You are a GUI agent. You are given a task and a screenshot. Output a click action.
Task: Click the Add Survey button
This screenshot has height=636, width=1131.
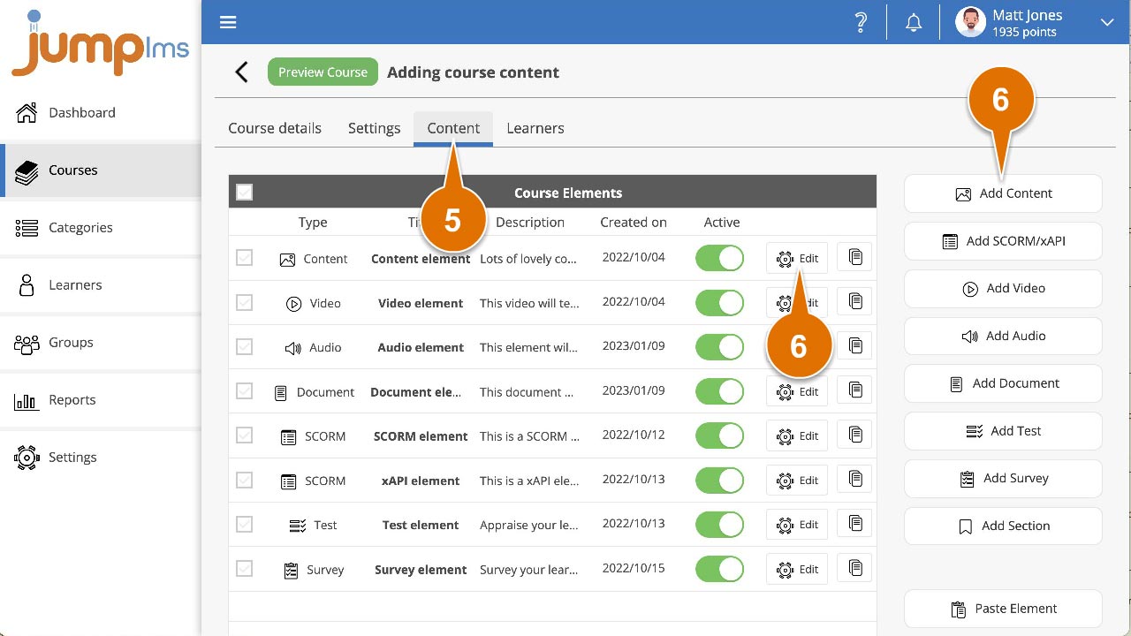[x=1003, y=479]
